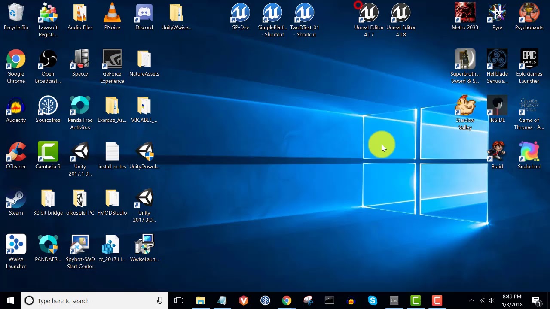Open File Explorer from the taskbar
550x309 pixels.
(x=201, y=300)
